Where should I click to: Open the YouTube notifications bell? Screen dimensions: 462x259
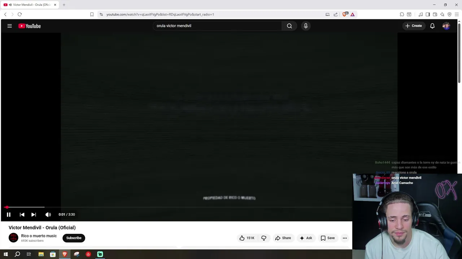[x=432, y=26]
